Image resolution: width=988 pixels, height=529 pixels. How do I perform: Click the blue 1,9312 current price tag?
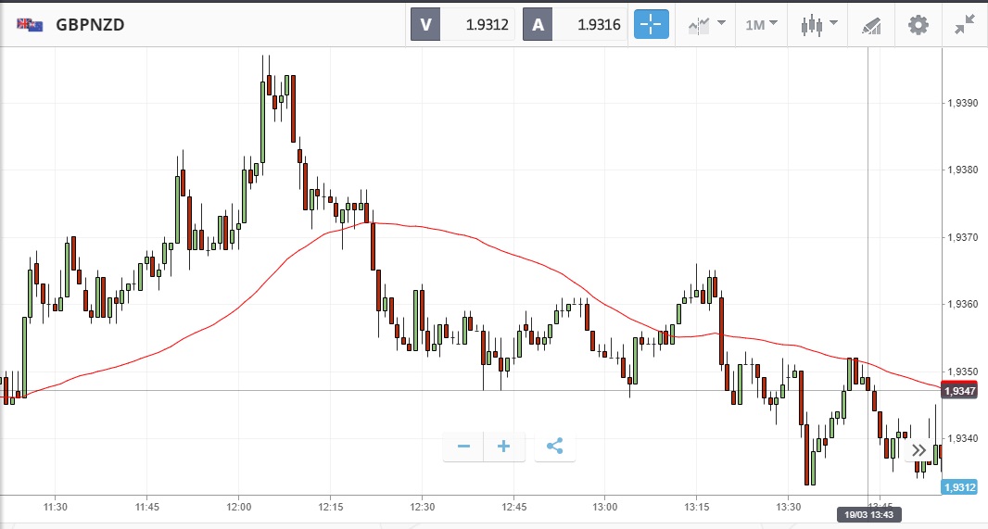tap(958, 488)
